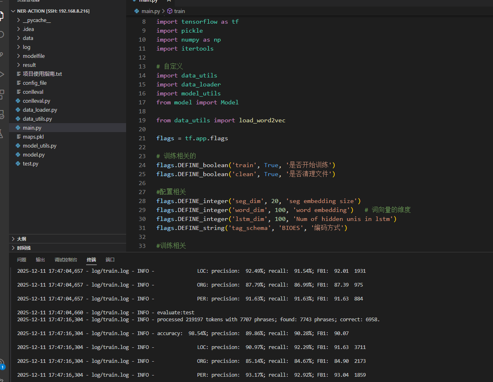The image size is (493, 382).
Task: Expand the data folder
Action: click(x=18, y=38)
